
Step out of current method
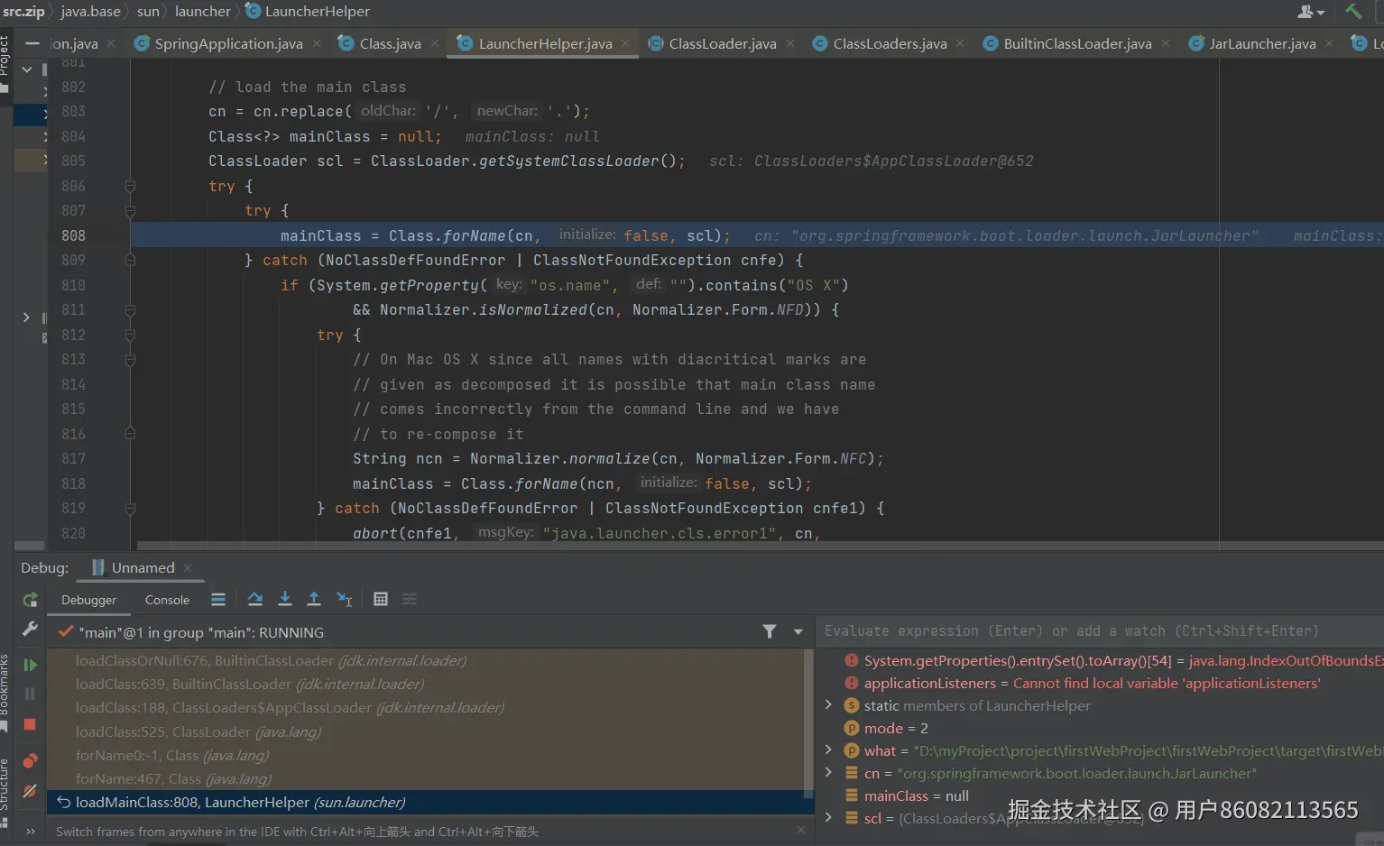coord(314,599)
